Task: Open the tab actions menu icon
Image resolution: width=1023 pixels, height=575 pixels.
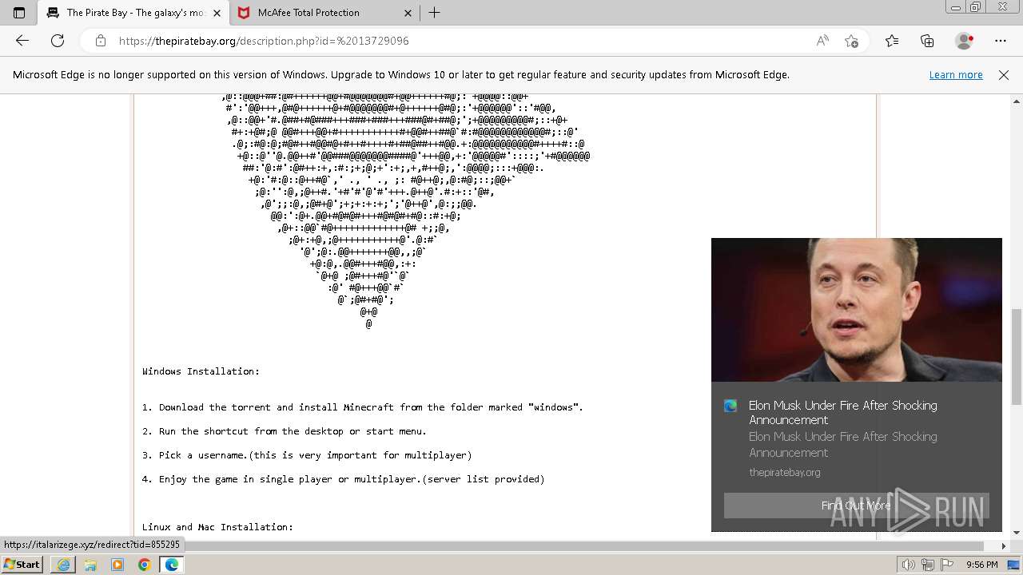Action: pyautogui.click(x=19, y=13)
